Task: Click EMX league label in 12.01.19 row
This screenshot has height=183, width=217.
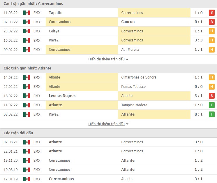Action: click(x=37, y=179)
